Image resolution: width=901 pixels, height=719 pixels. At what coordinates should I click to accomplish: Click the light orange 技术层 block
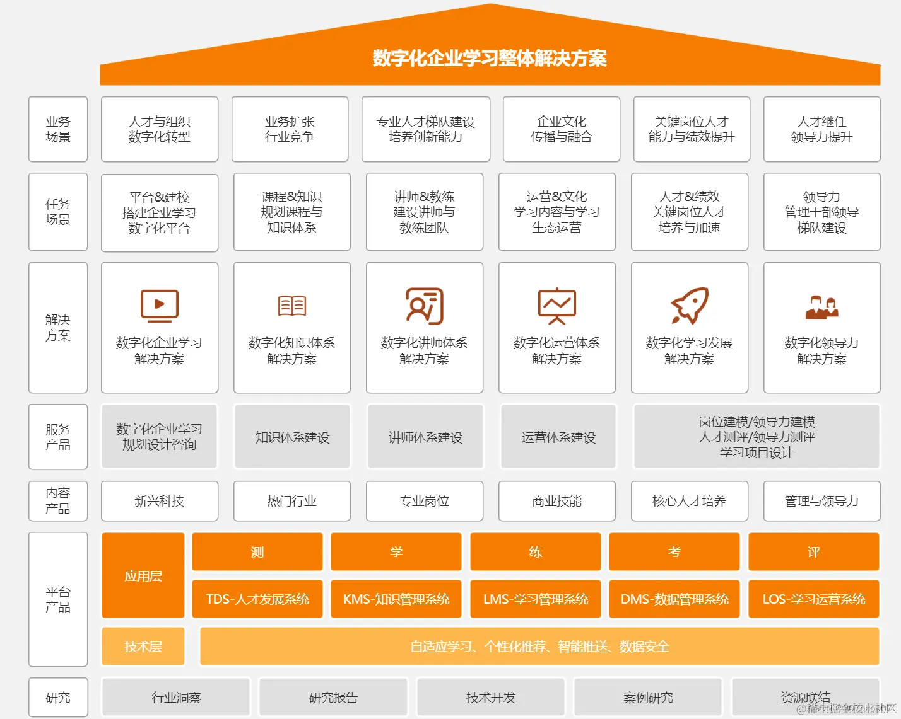[143, 647]
